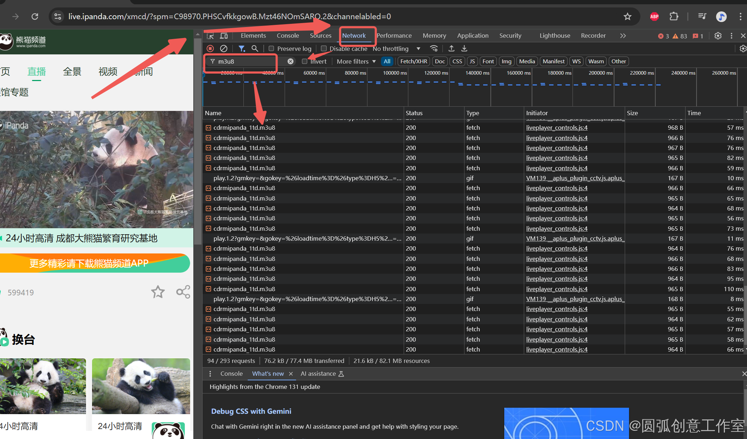Bookmark page with star icon

pyautogui.click(x=627, y=16)
